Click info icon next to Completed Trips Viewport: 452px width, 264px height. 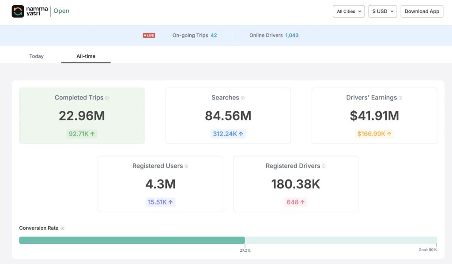click(107, 98)
